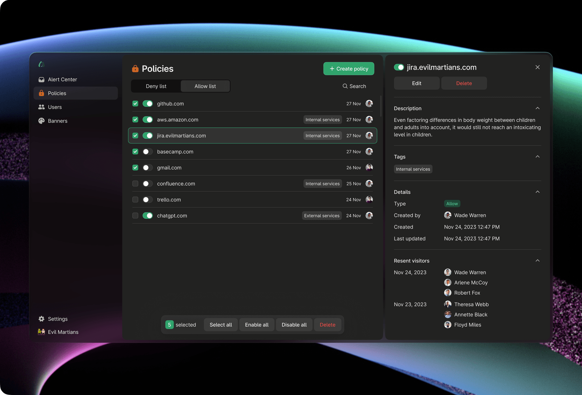Collapse the Resent visitors section
The width and height of the screenshot is (582, 395).
[x=537, y=260]
